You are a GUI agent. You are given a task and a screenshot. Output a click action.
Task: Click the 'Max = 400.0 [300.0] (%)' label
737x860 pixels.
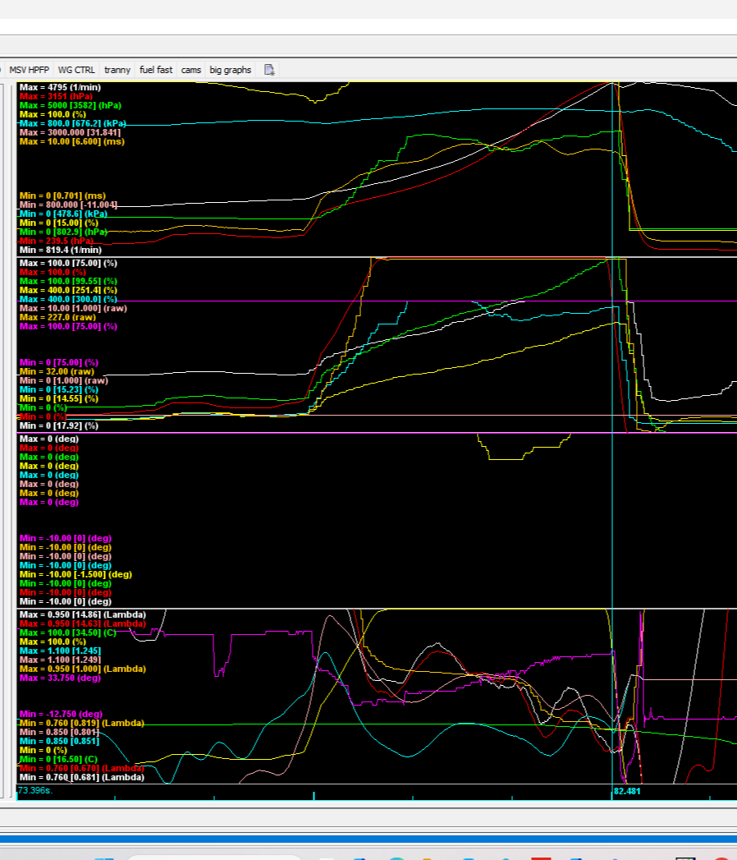point(68,300)
